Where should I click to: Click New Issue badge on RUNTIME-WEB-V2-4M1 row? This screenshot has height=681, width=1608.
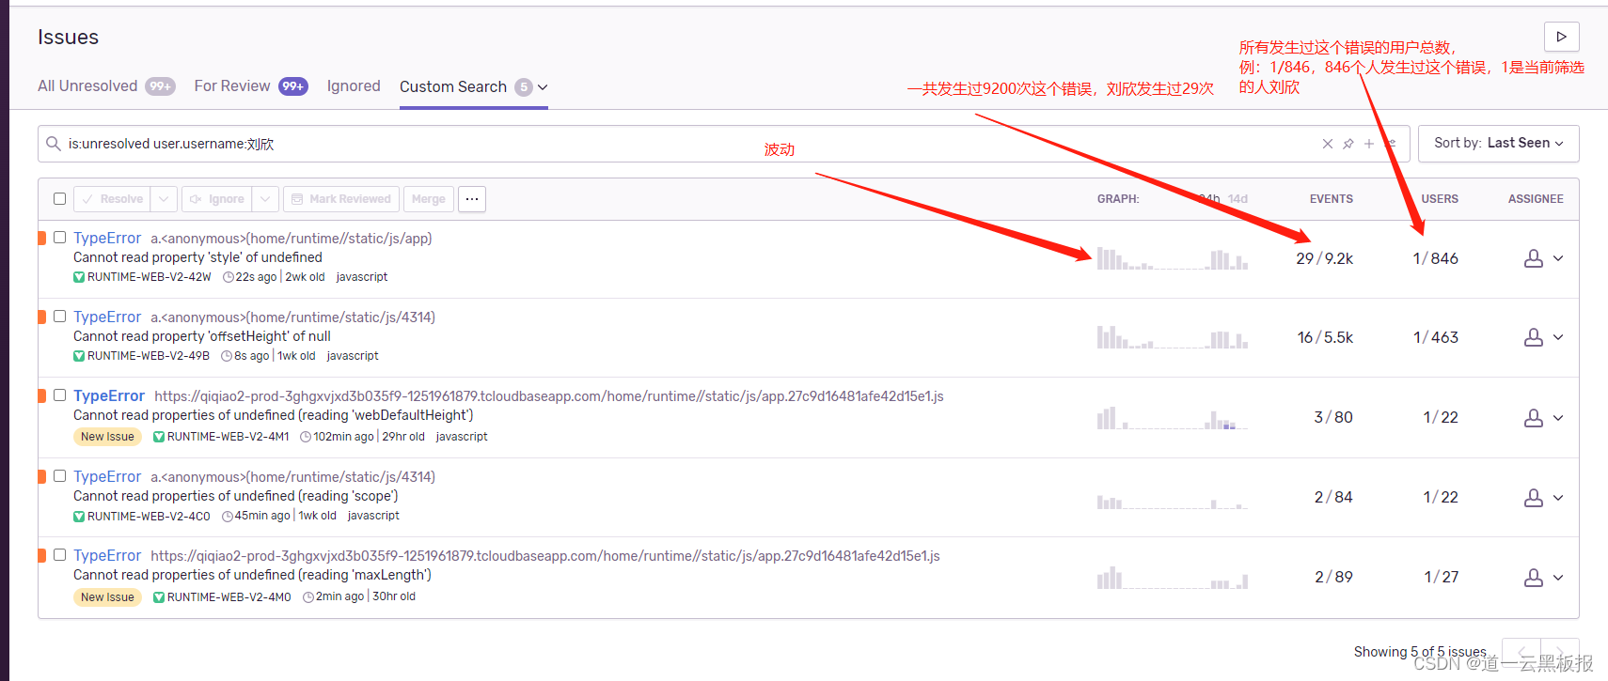pyautogui.click(x=107, y=437)
